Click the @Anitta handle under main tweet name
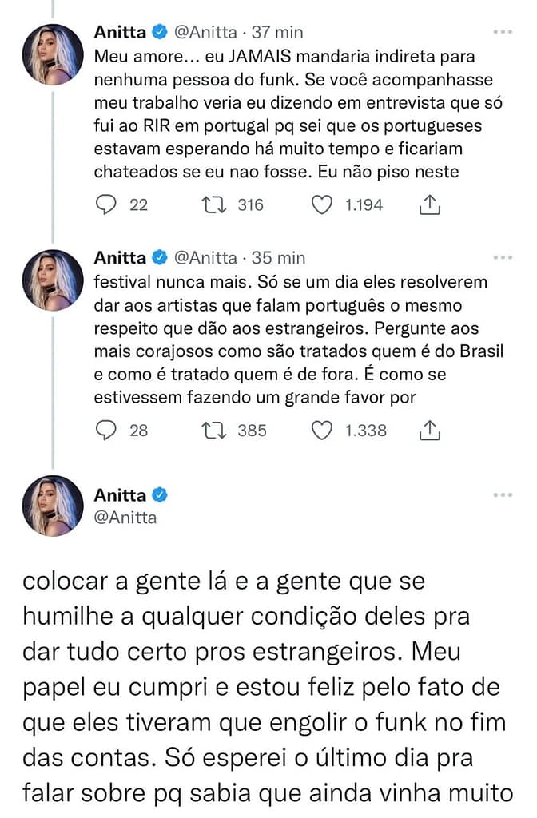This screenshot has height=818, width=537. pyautogui.click(x=125, y=517)
